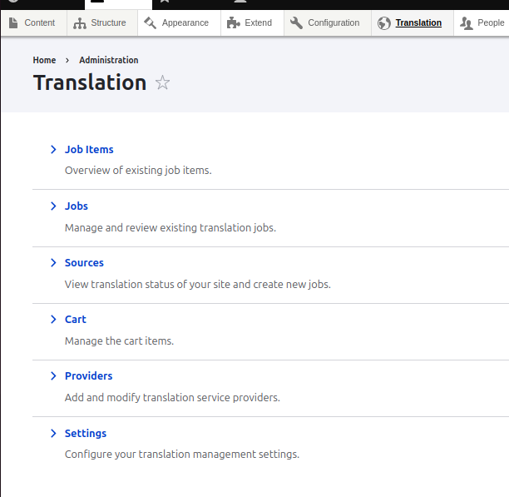509x497 pixels.
Task: Click the People users icon
Action: 467,23
